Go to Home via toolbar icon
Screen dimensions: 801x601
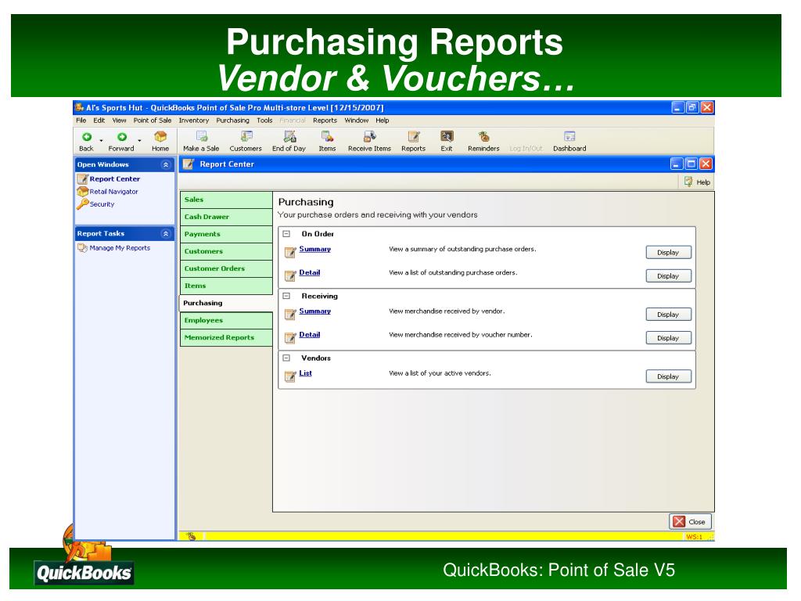point(160,136)
